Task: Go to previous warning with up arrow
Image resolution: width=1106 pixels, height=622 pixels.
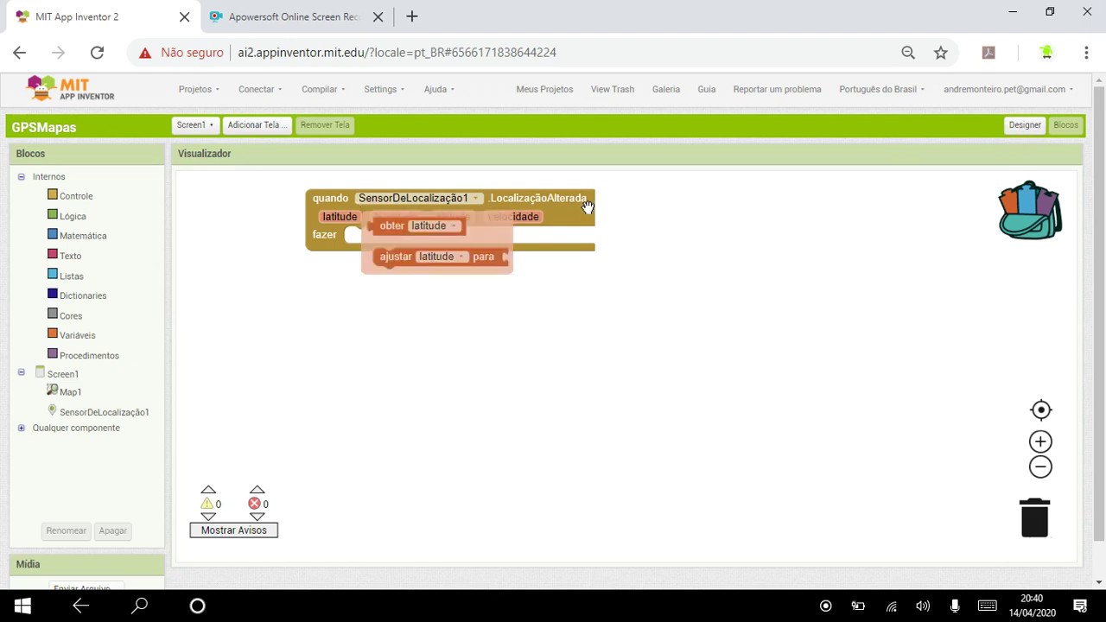Action: pos(207,490)
